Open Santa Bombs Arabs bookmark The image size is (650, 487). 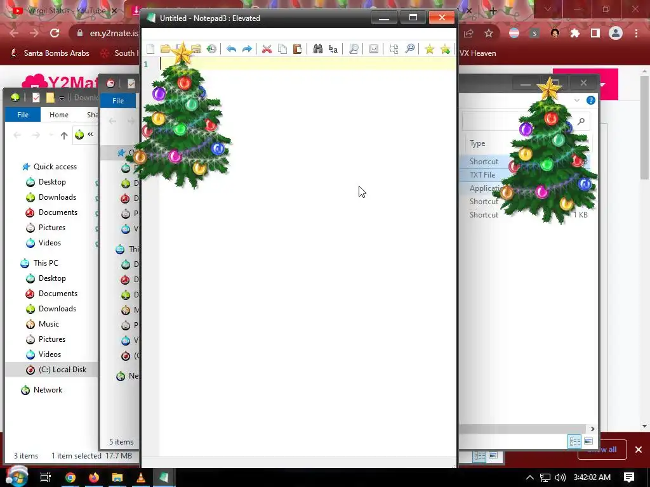50,53
